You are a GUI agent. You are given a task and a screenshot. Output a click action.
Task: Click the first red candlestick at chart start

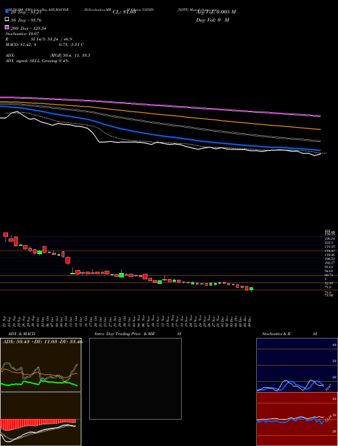5,234
